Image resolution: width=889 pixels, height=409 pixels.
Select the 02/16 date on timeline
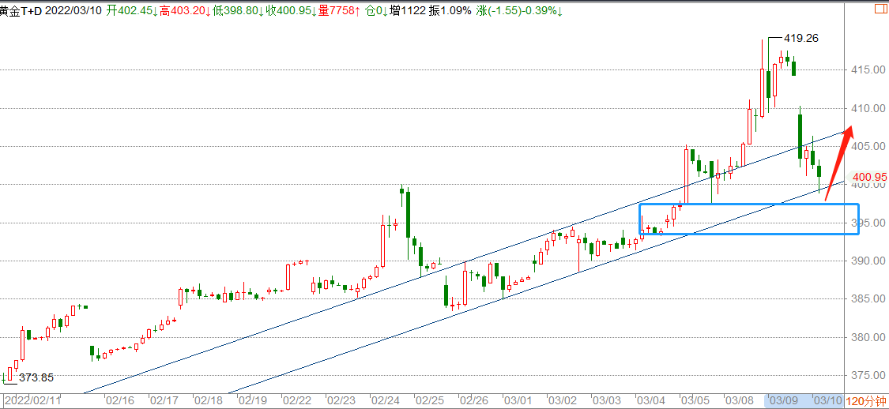(x=122, y=400)
